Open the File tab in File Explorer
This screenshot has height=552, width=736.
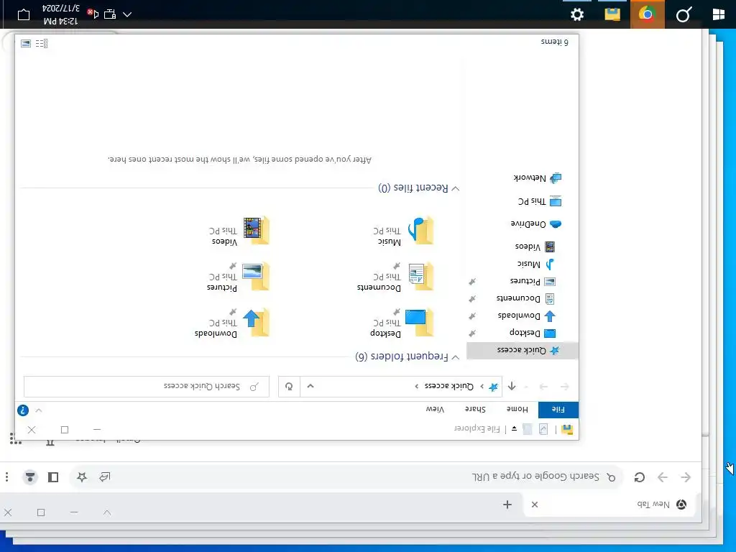coord(558,409)
